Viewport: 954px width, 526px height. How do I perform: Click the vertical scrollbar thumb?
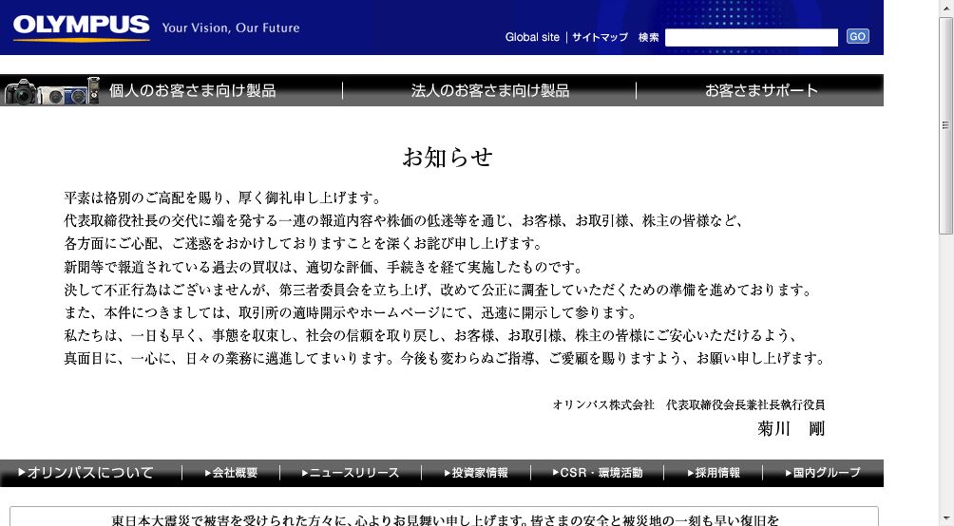point(945,126)
